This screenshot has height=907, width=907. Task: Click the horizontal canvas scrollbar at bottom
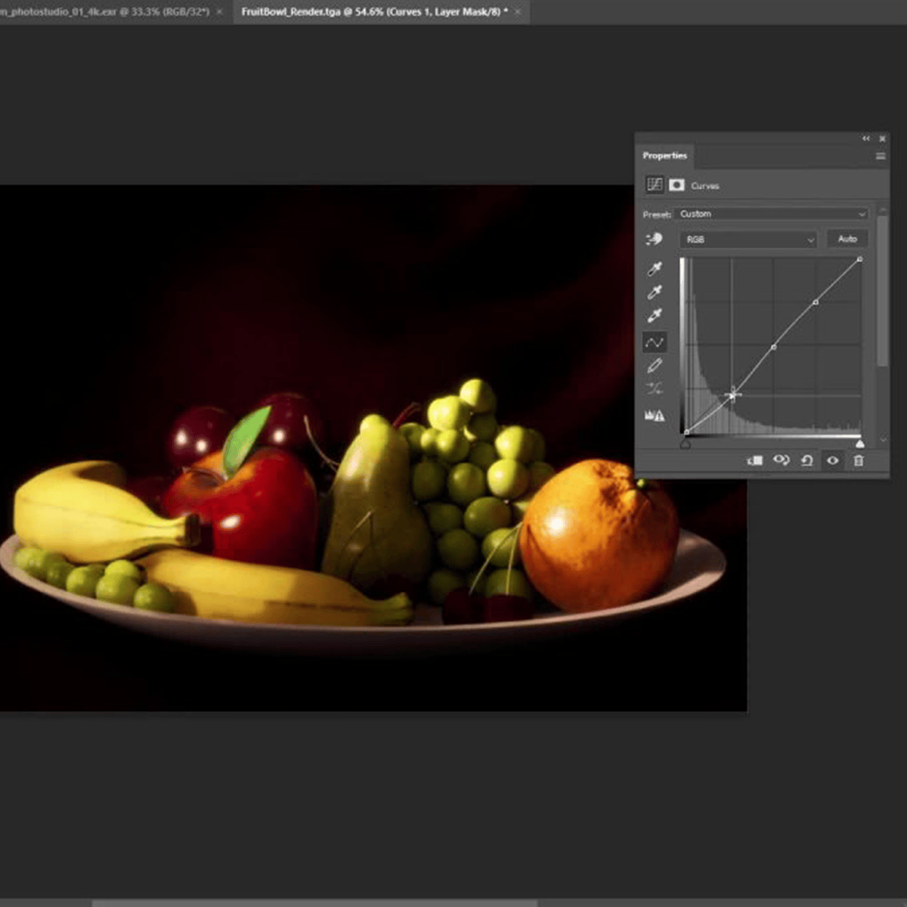(x=314, y=902)
